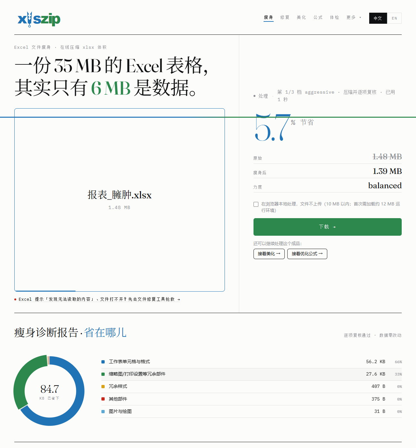This screenshot has height=448, width=416.
Task: Click the 瘦身诊断报告 heading
Action: [x=46, y=333]
